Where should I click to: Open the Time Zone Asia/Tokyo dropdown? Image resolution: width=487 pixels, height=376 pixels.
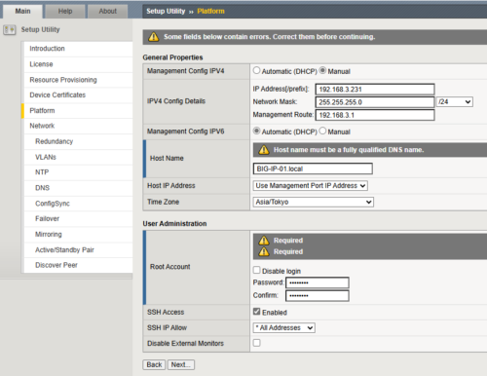pyautogui.click(x=314, y=202)
